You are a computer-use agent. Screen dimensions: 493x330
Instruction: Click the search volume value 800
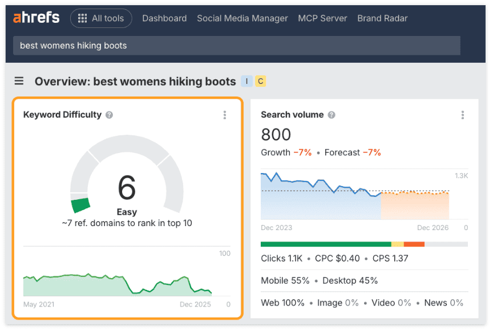tap(276, 135)
